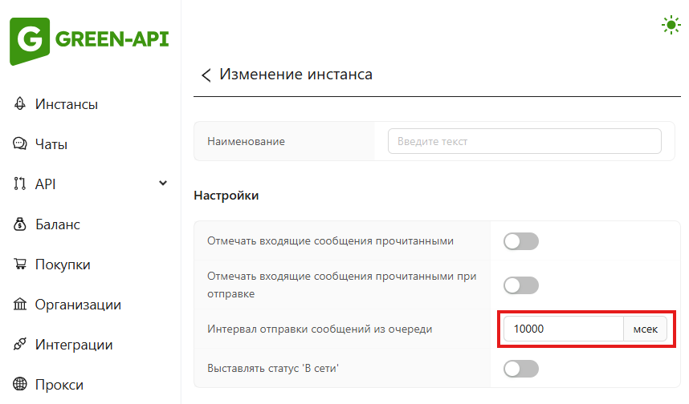Go to the Интеграции page
The width and height of the screenshot is (689, 404).
(73, 345)
